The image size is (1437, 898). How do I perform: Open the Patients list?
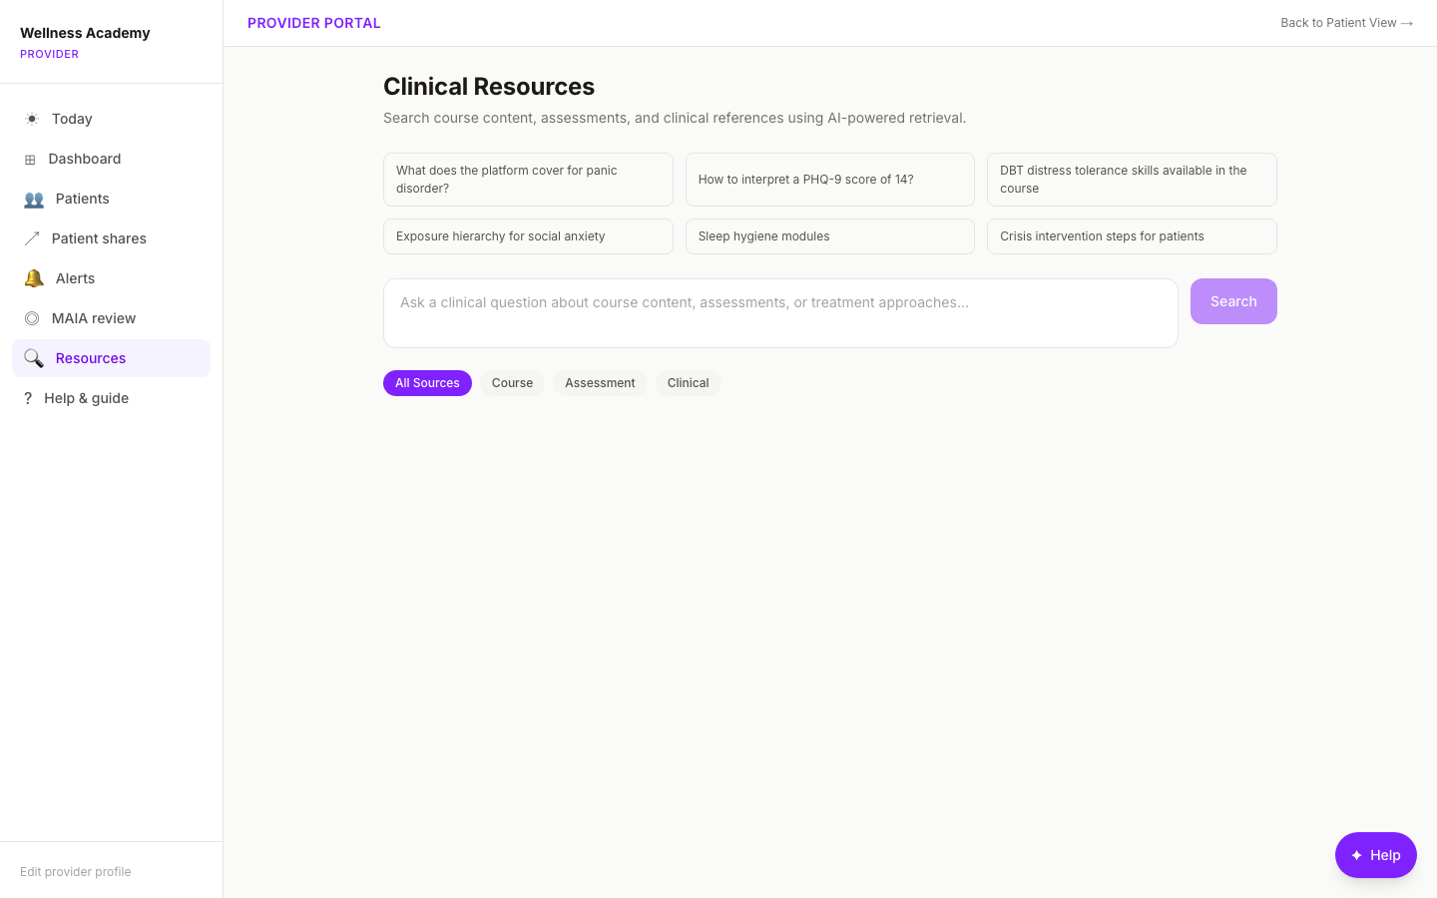[x=111, y=199]
